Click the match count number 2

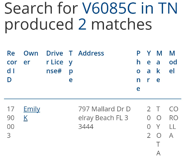point(82,25)
